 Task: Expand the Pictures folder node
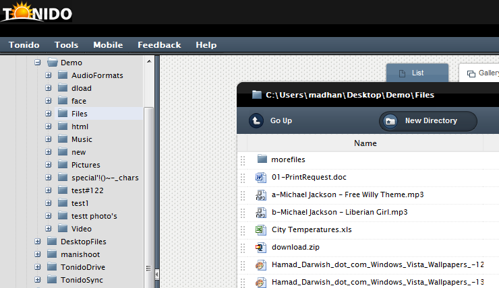click(49, 165)
